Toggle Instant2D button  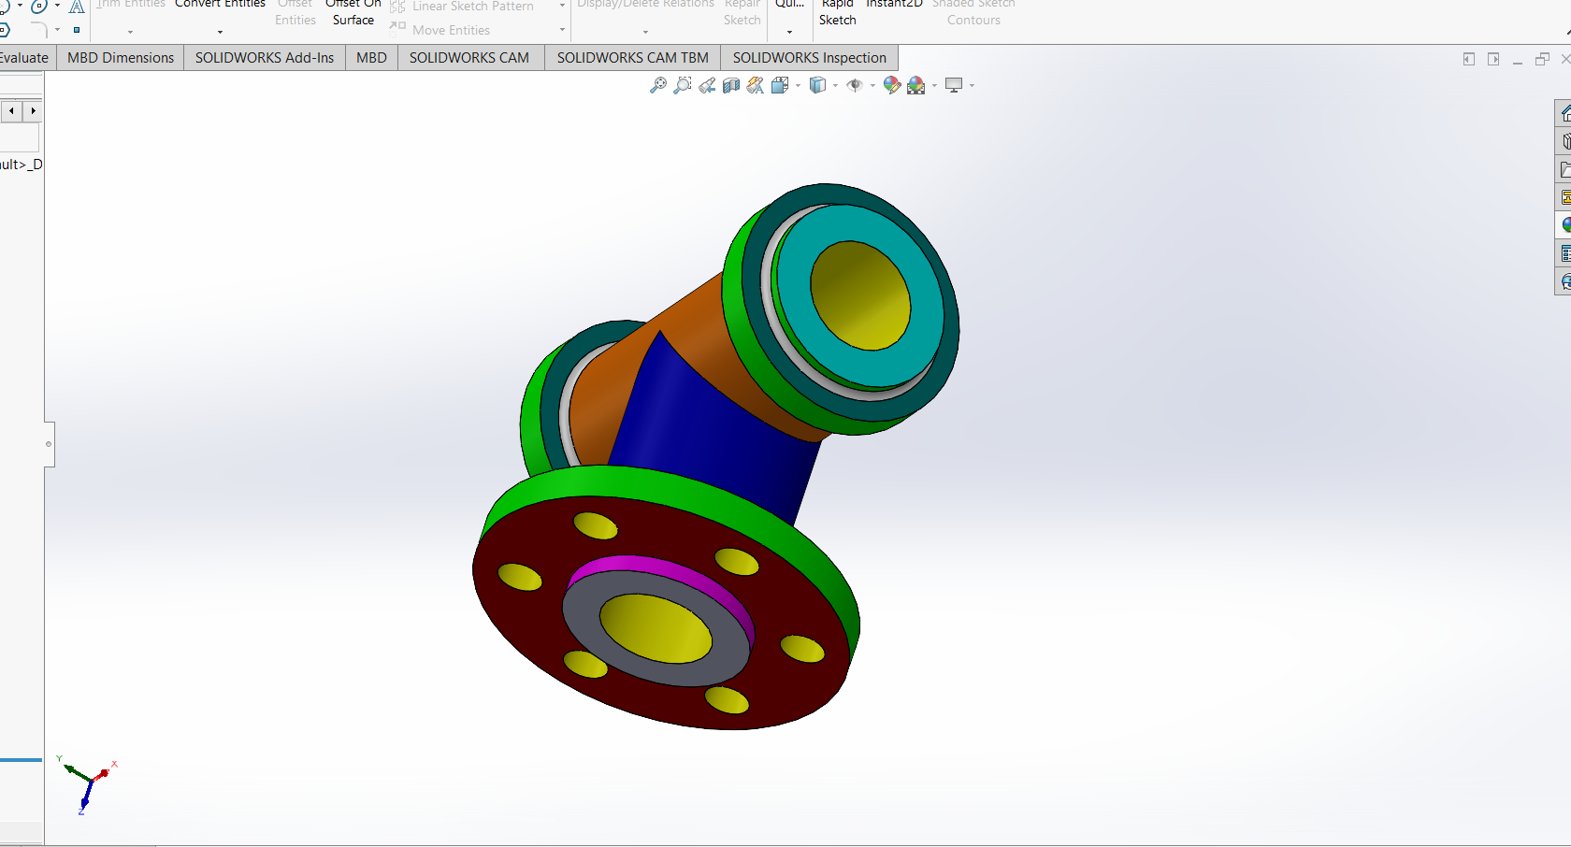894,5
